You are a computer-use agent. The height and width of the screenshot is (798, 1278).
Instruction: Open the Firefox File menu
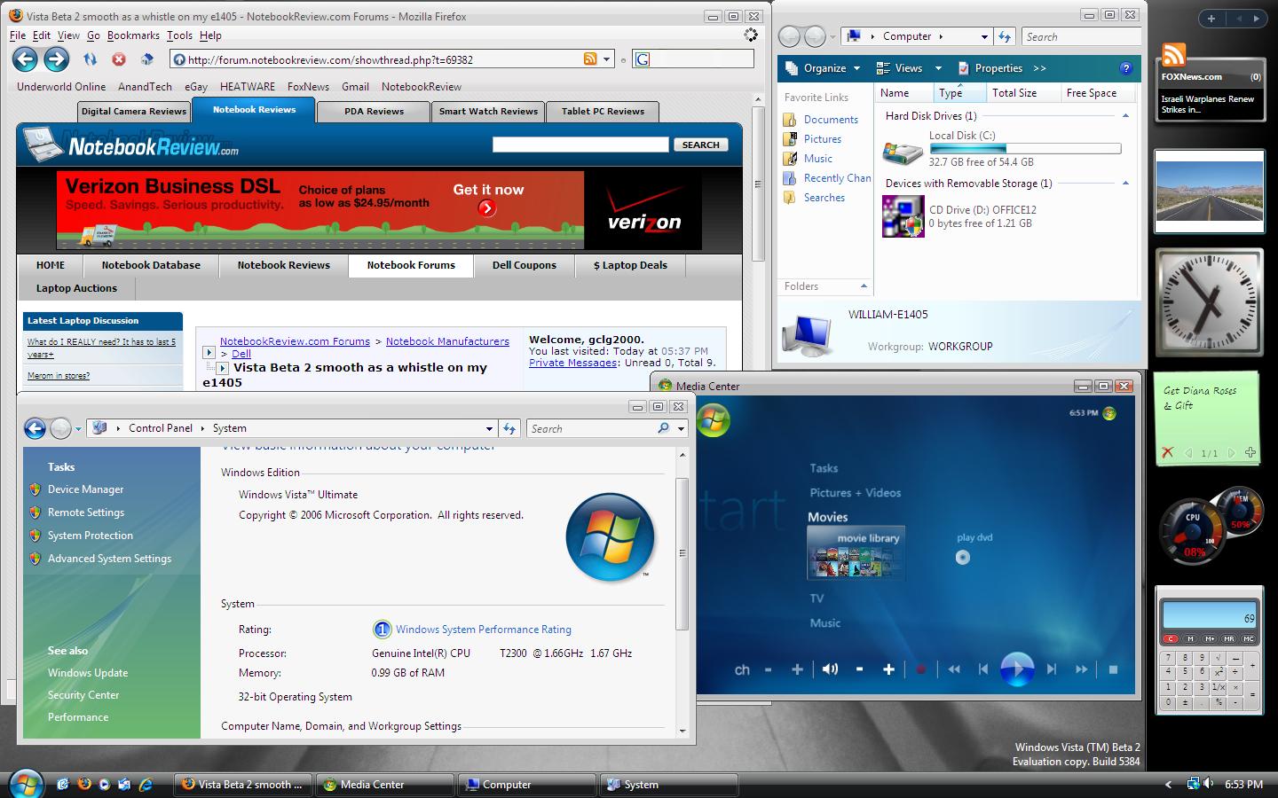pyautogui.click(x=18, y=35)
